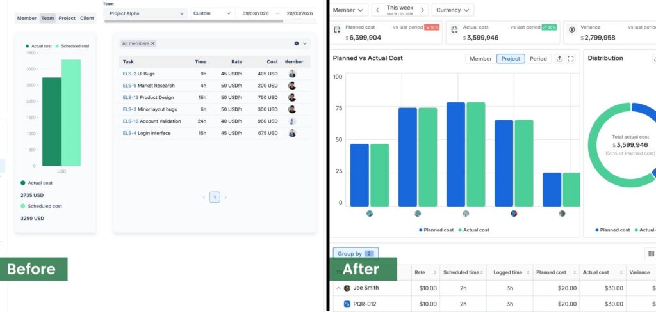Switch chart view to Project
The height and width of the screenshot is (312, 656).
click(511, 59)
